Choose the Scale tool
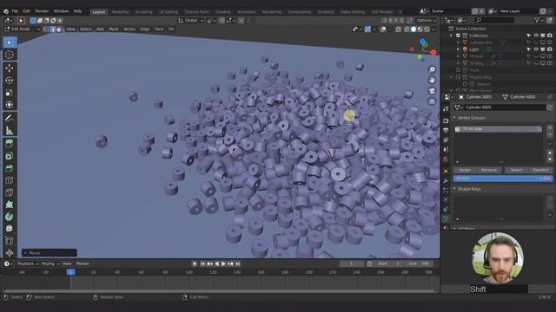 [x=10, y=93]
